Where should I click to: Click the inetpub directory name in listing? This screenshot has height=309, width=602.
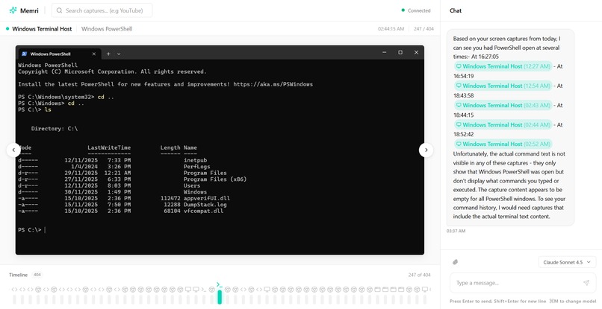195,160
